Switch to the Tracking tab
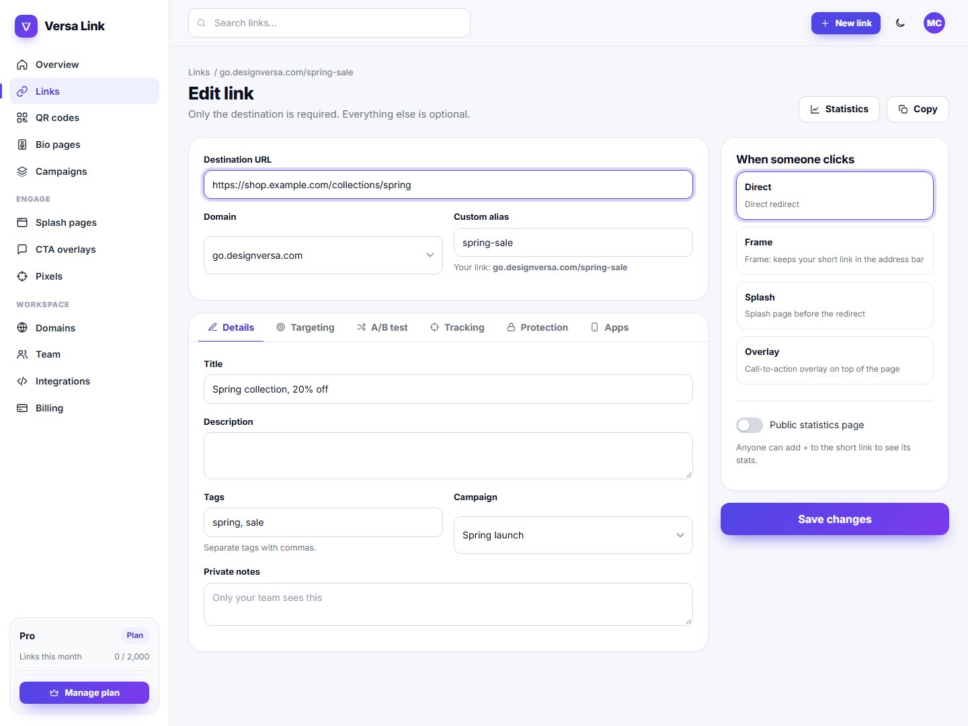This screenshot has width=968, height=726. 457,327
